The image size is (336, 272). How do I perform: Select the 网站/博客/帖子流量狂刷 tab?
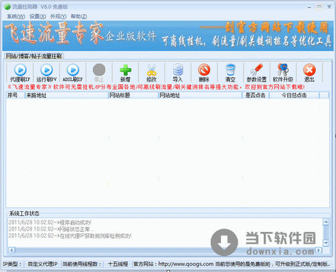pyautogui.click(x=34, y=56)
